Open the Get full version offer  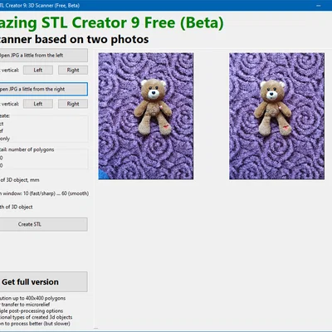pyautogui.click(x=44, y=281)
